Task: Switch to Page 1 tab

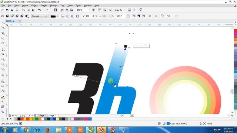Action: [43, 116]
